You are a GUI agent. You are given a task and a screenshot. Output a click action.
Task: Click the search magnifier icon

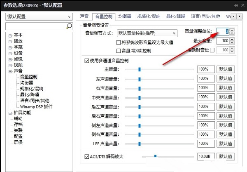(x=69, y=26)
